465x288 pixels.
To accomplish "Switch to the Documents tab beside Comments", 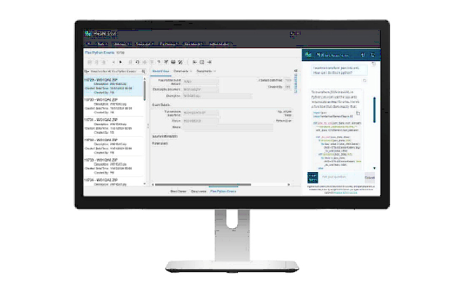I will coord(204,71).
